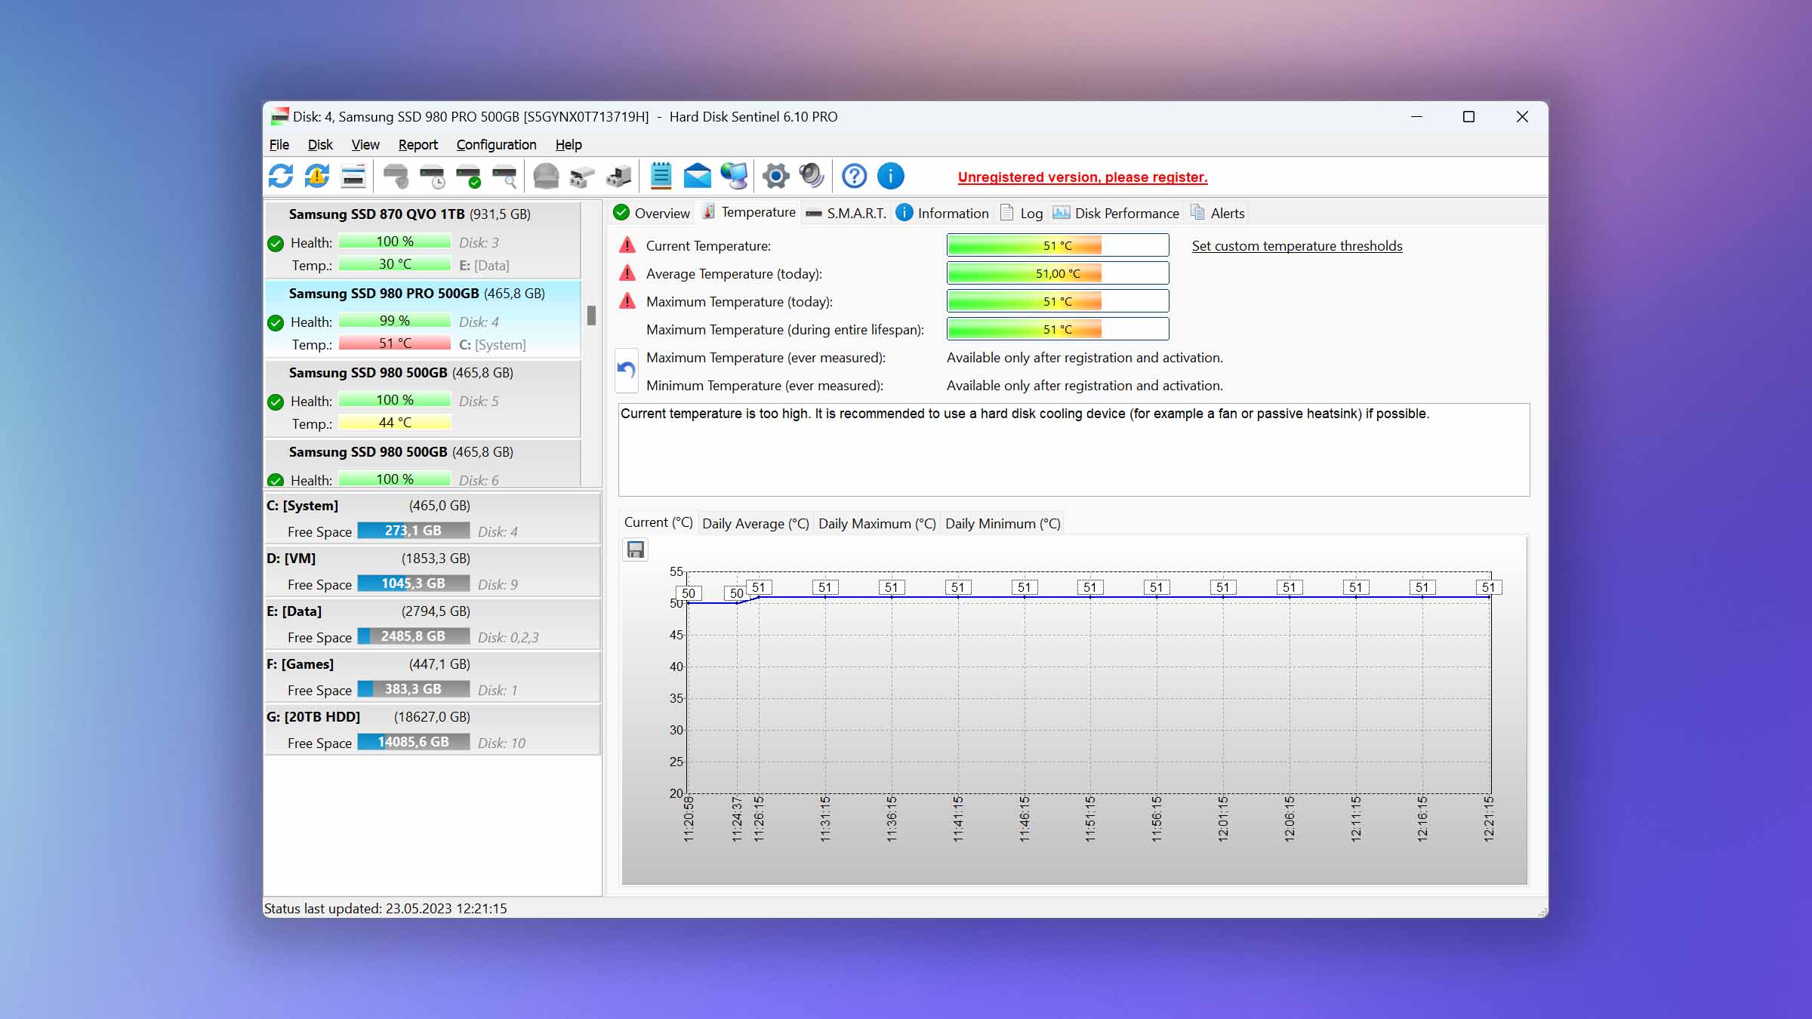This screenshot has height=1019, width=1812.
Task: Click the red 51 °C temp bar for Disk 4
Action: click(x=395, y=343)
